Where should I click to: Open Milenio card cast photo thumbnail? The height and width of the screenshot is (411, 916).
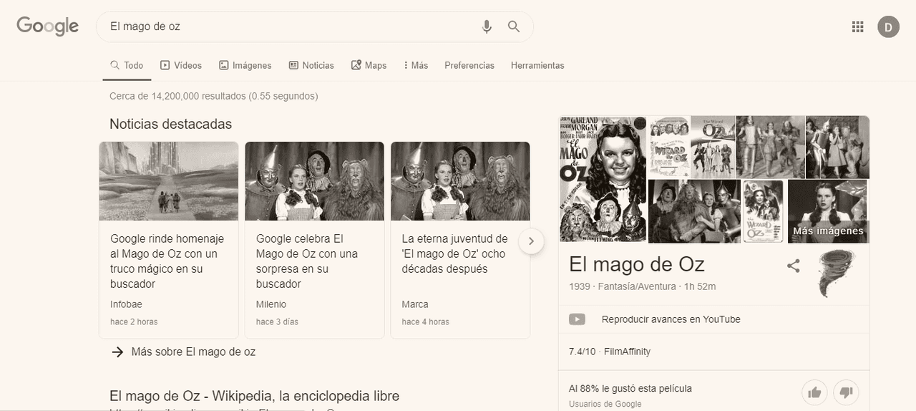314,181
